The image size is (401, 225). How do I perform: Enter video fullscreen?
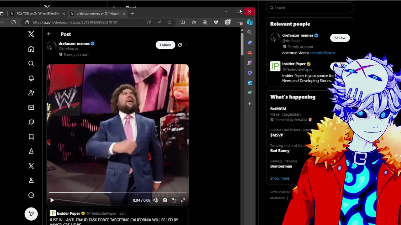(x=183, y=200)
